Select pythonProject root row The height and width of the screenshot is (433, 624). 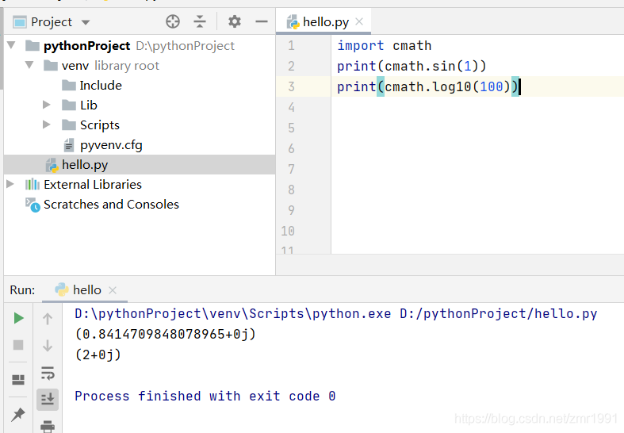click(140, 45)
